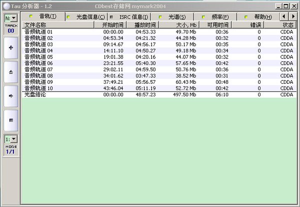Sort by 开始时间 column header
Viewport: 300px width, 207px height.
point(110,25)
